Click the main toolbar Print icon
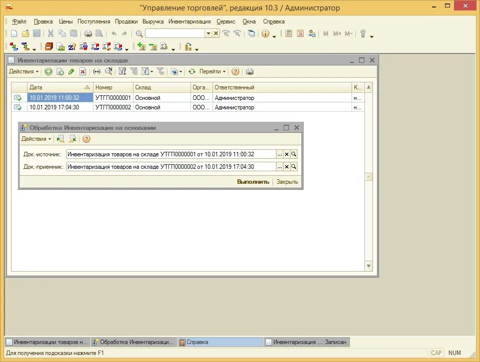 click(x=88, y=33)
